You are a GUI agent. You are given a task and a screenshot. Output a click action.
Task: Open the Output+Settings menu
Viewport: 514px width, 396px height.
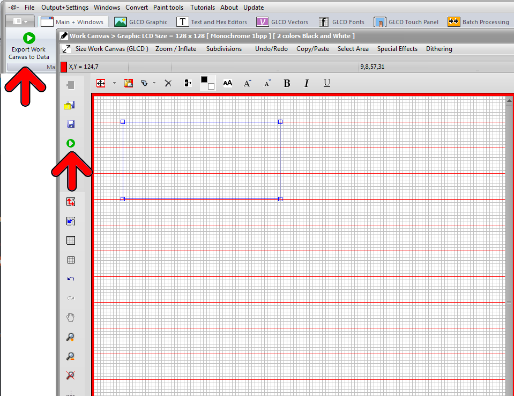pyautogui.click(x=65, y=7)
